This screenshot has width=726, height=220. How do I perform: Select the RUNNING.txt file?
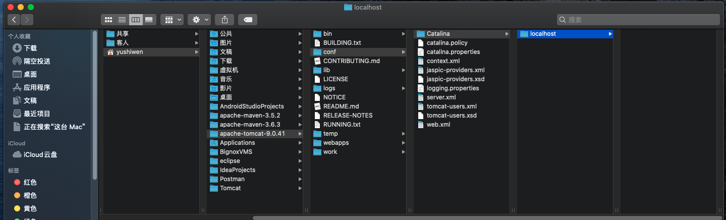(x=358, y=125)
